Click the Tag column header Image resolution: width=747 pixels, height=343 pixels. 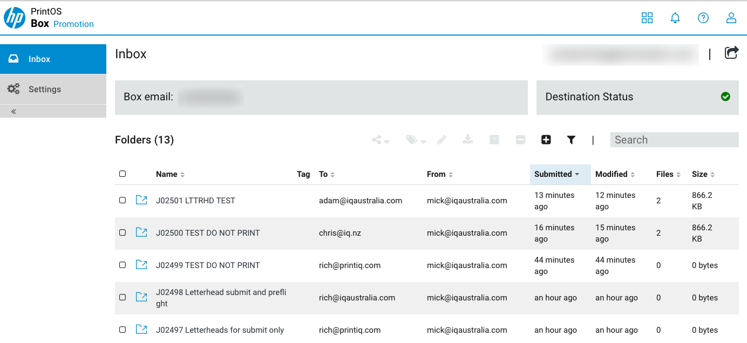(303, 174)
